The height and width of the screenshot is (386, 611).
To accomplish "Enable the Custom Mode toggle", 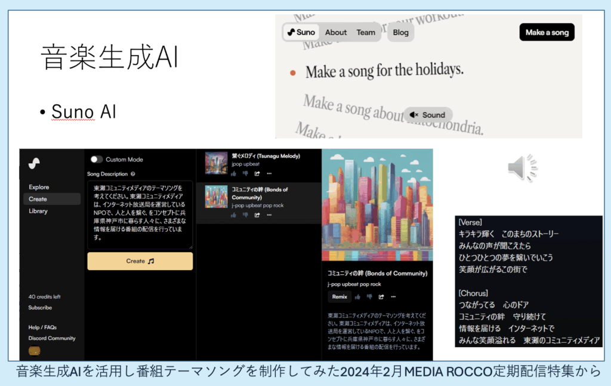I will [x=96, y=160].
